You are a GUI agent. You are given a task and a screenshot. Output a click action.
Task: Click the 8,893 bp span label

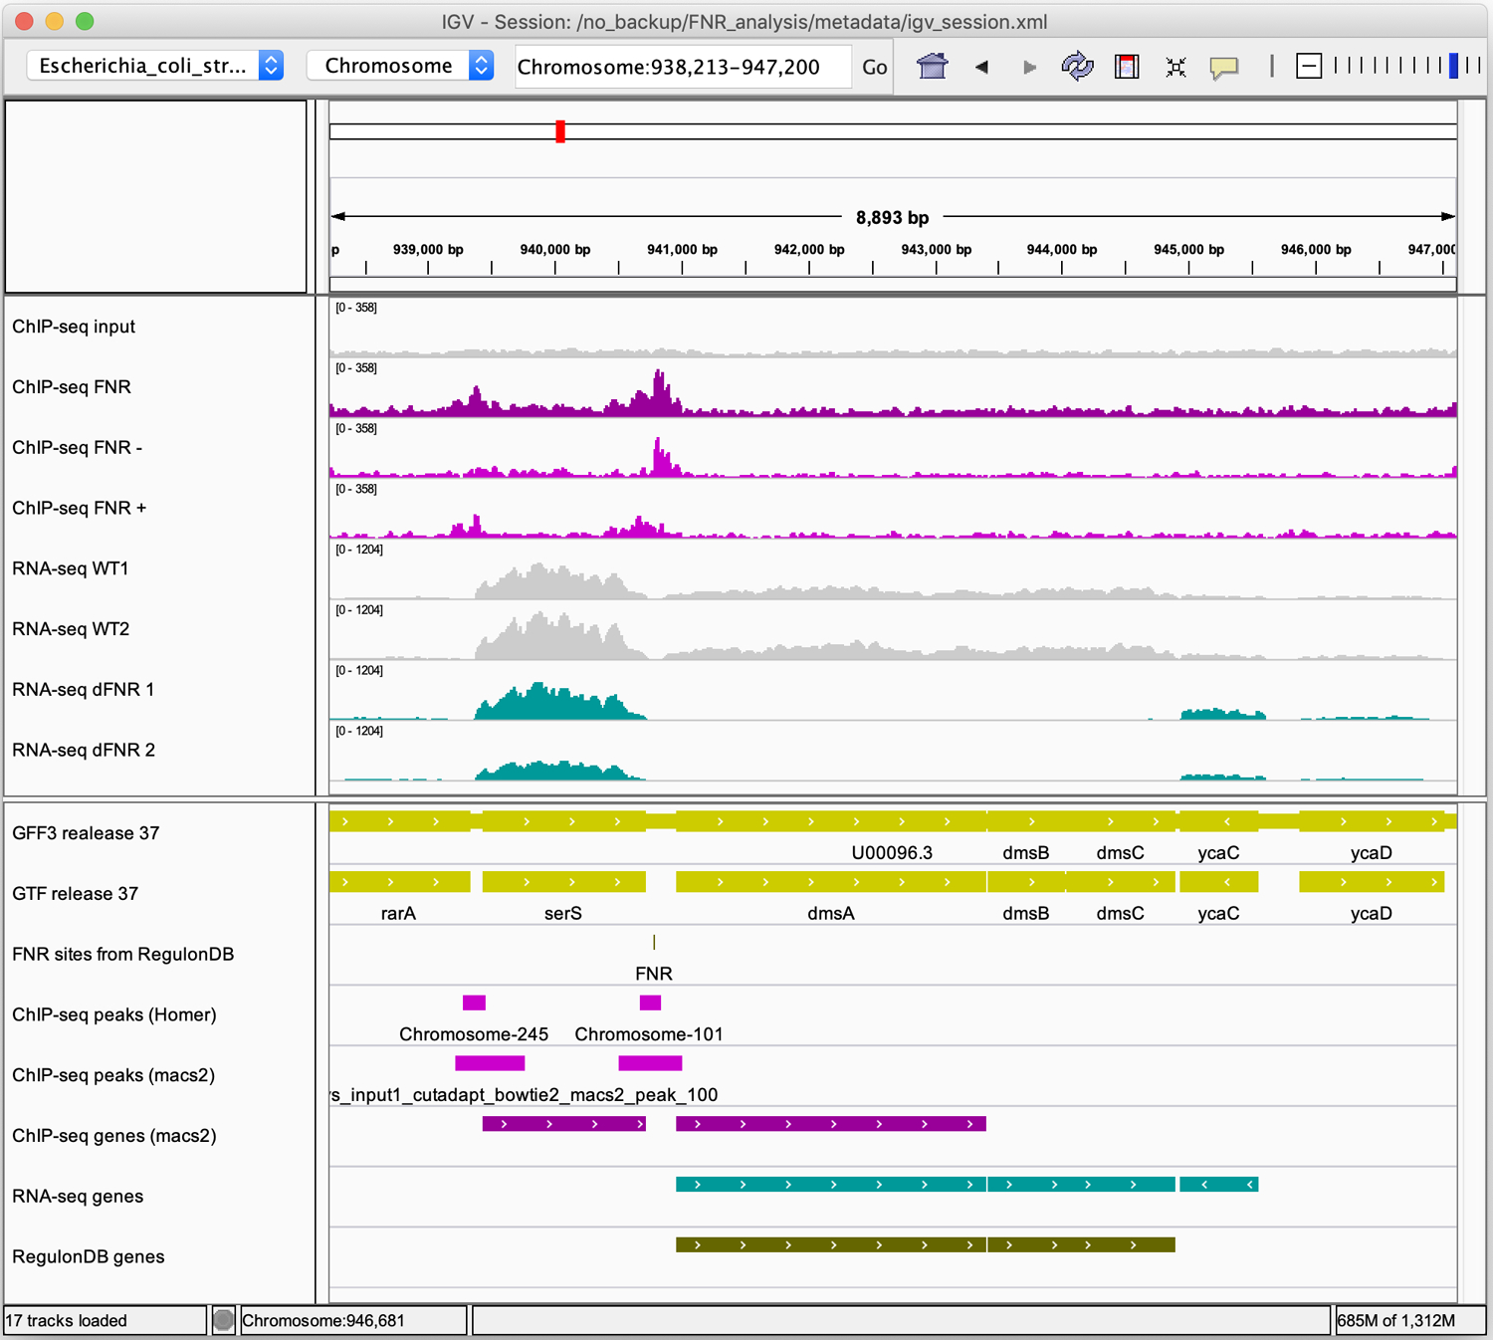click(893, 217)
